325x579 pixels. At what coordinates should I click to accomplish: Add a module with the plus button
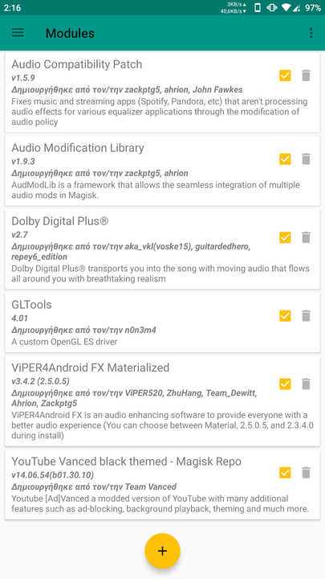(x=162, y=551)
